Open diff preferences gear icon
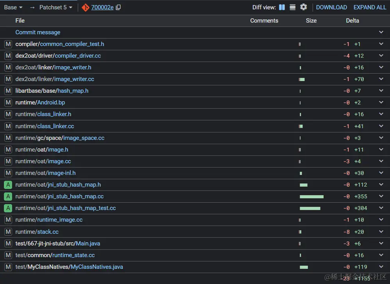 tap(304, 7)
